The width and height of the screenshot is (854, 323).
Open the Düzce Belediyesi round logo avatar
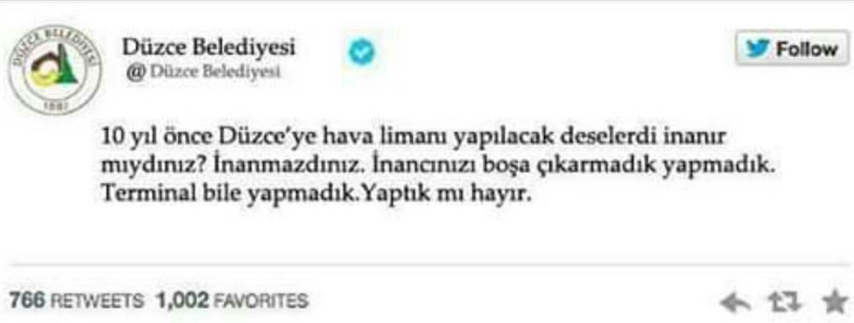55,70
